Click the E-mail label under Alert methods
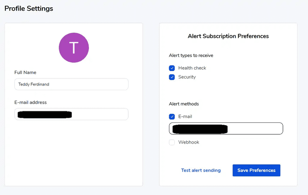Viewport: 308px width, 195px height. [185, 117]
